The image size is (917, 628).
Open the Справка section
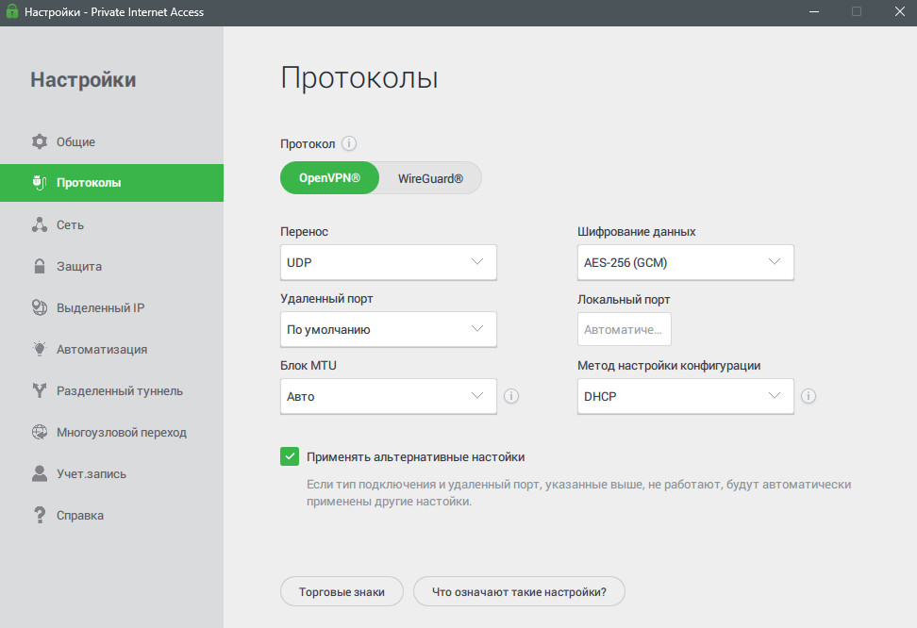click(x=111, y=515)
